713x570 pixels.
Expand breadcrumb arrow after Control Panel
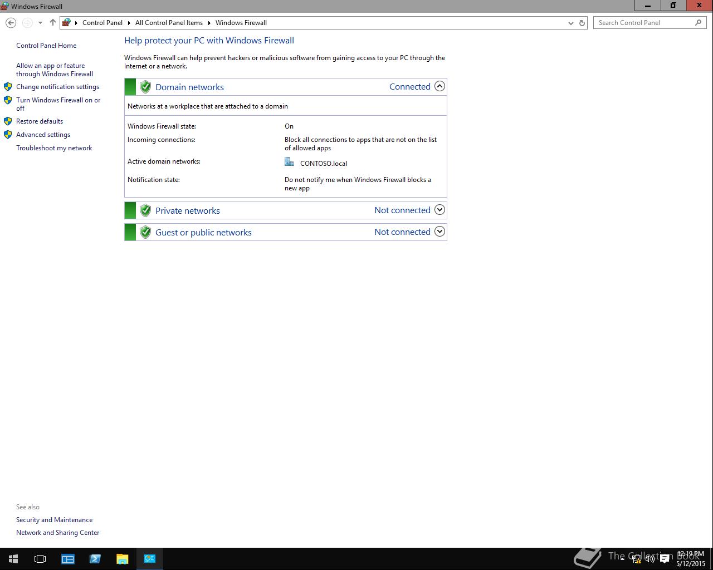(129, 23)
